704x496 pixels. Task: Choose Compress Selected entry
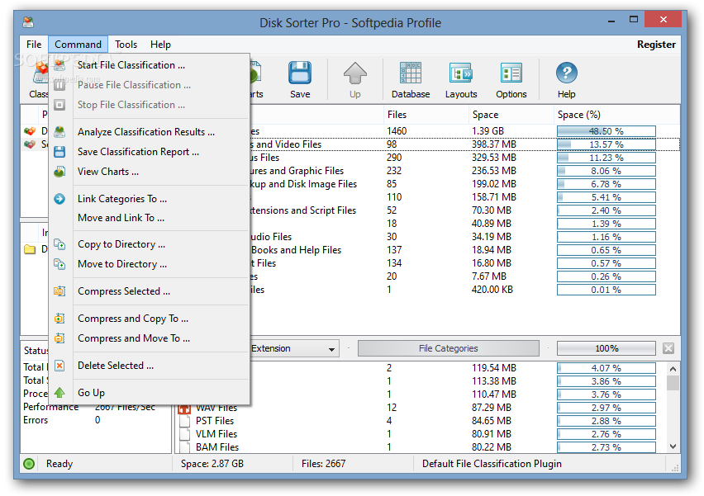point(149,291)
